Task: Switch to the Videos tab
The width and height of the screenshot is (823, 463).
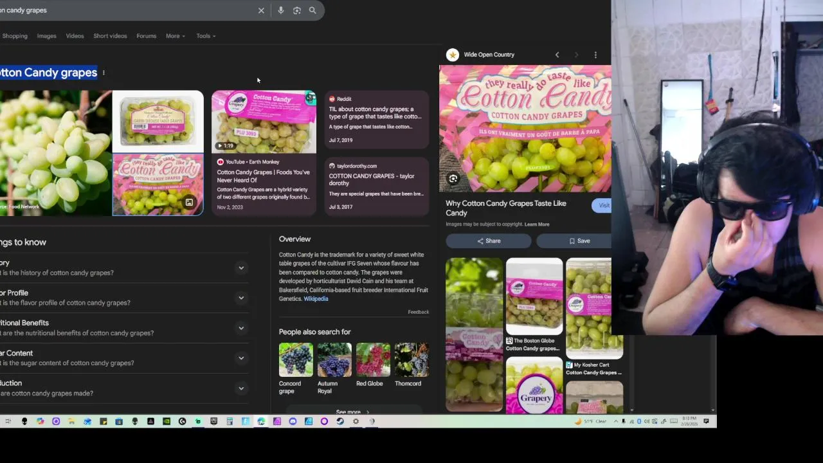Action: [x=75, y=36]
